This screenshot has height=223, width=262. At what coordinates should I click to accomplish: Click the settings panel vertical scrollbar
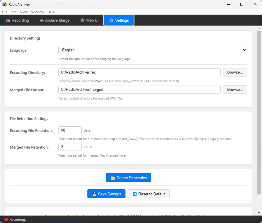(259, 112)
